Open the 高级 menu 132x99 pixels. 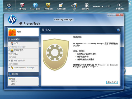pos(14,84)
